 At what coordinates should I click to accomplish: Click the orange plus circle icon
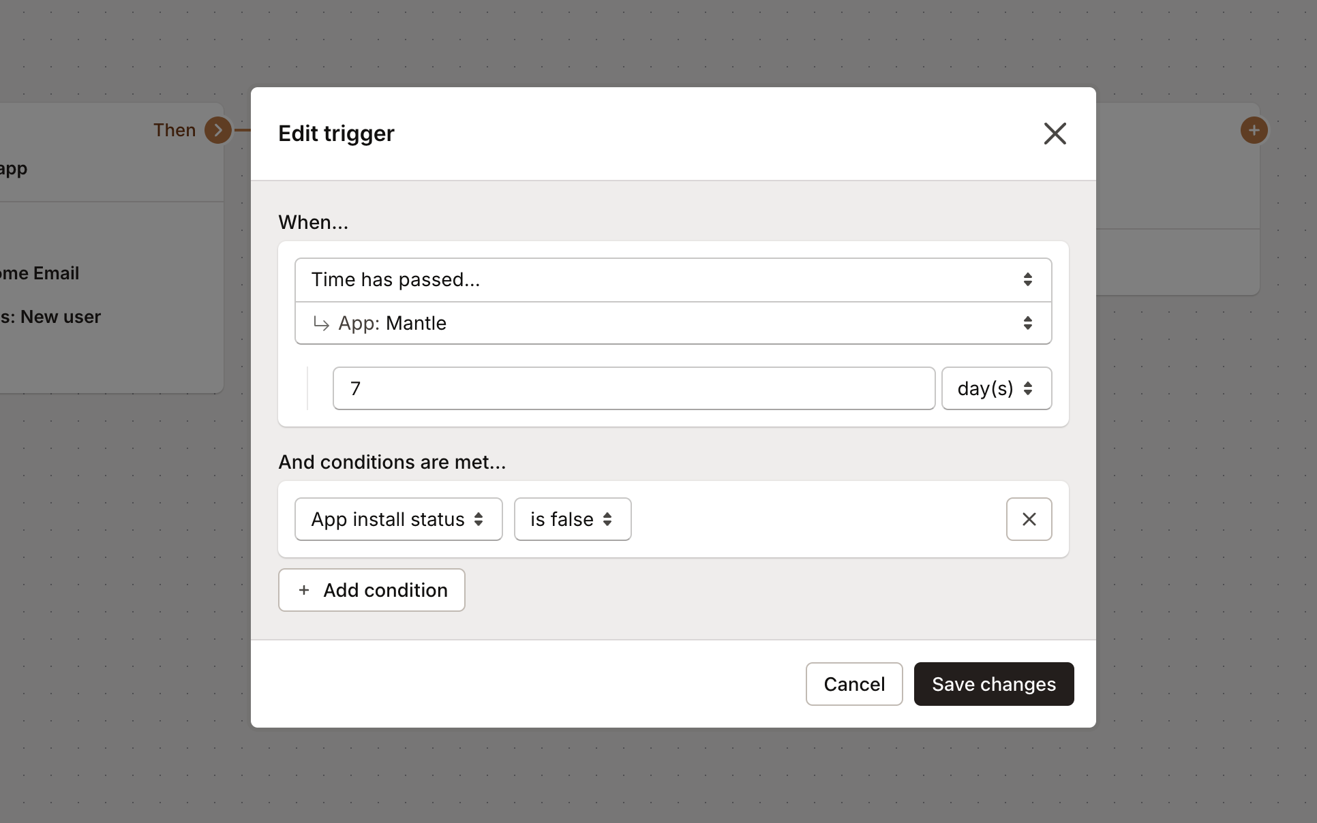(1254, 130)
